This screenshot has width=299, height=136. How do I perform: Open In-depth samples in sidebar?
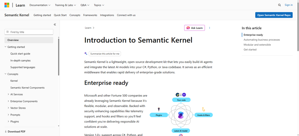20,60
